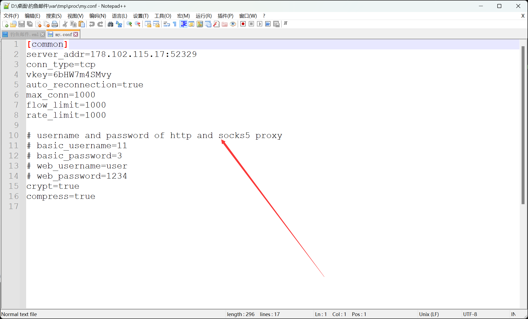This screenshot has width=528, height=319.
Task: Close the my.conf tab
Action: pyautogui.click(x=76, y=34)
